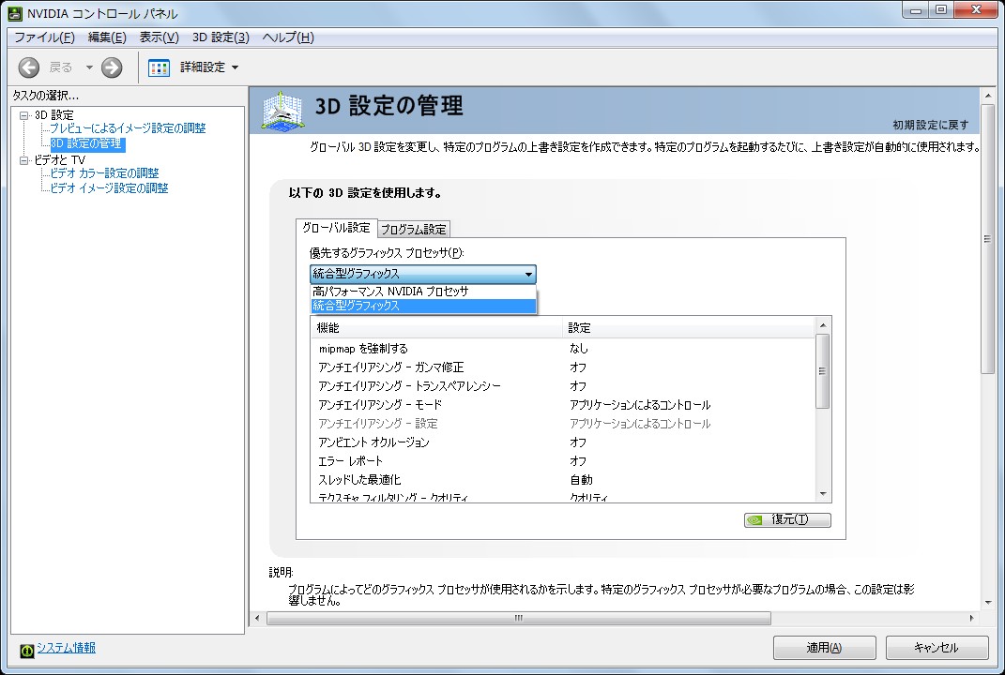Select the mipmap を強制する setting row

pos(562,349)
